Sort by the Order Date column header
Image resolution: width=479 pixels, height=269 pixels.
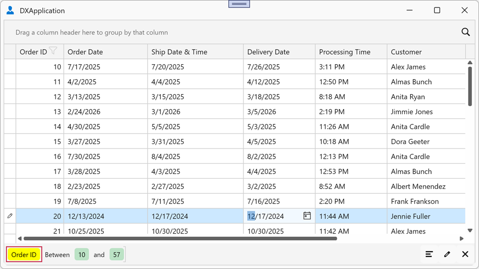tap(105, 52)
